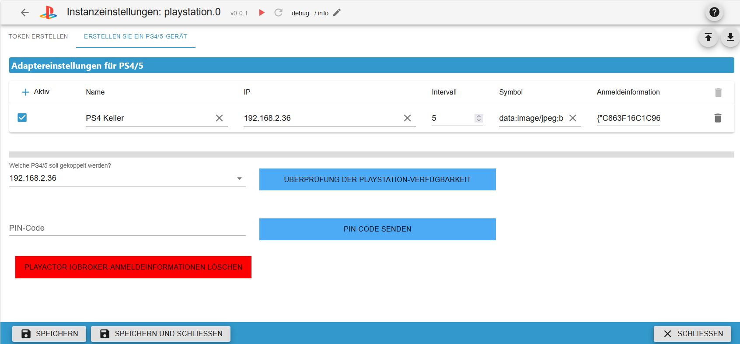
Task: Clear the IP field 192.168.2.36
Action: (x=407, y=118)
